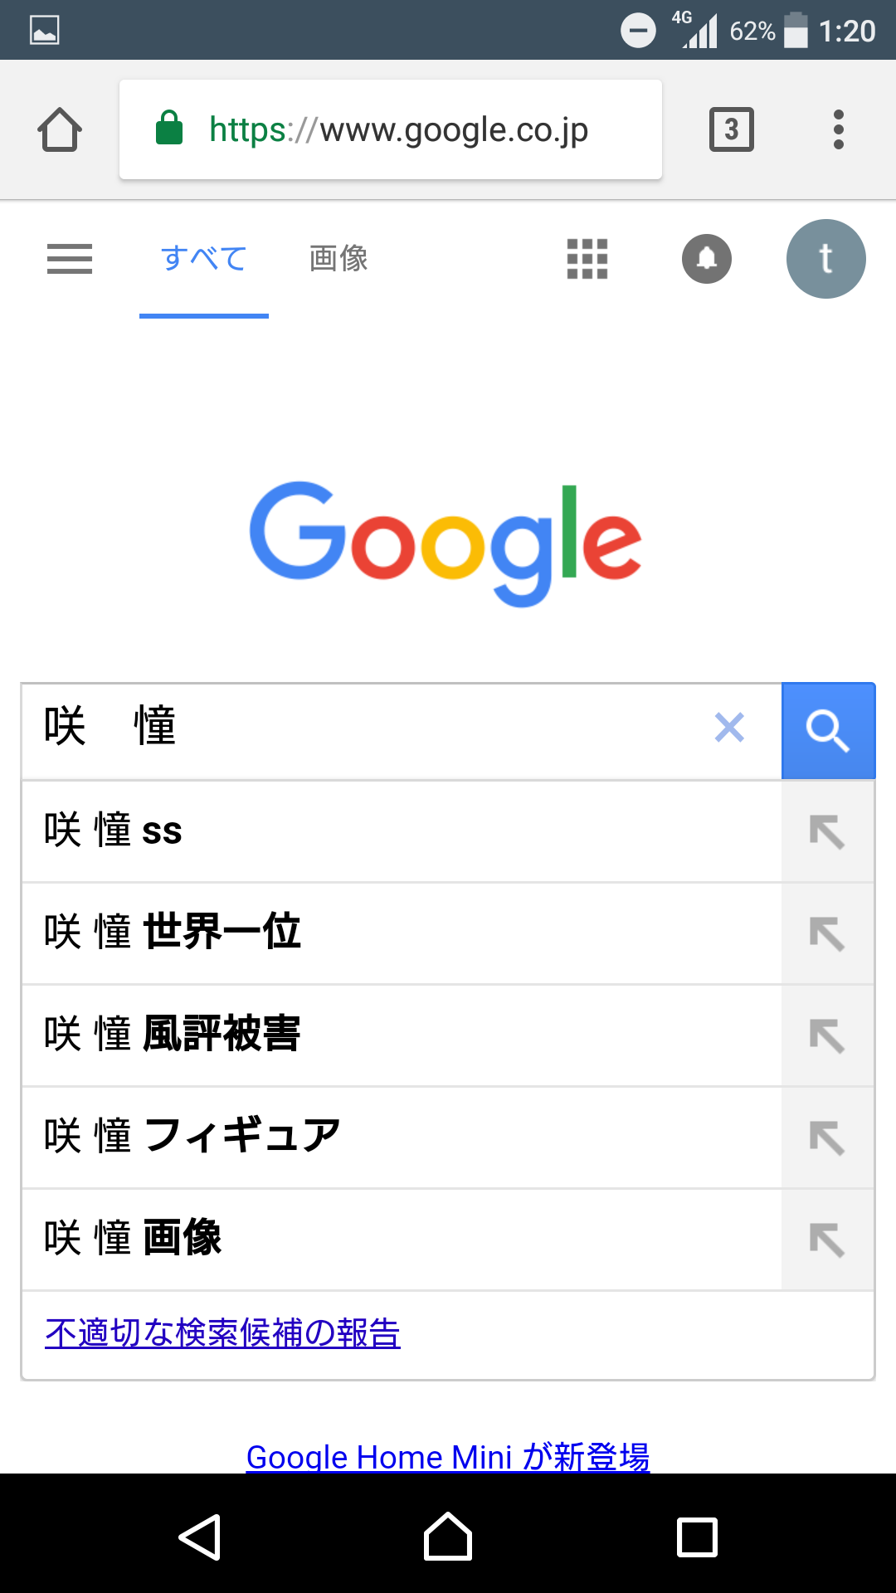The width and height of the screenshot is (896, 1593).
Task: Fill search box with 咲 憧 画像 arrow
Action: (827, 1240)
